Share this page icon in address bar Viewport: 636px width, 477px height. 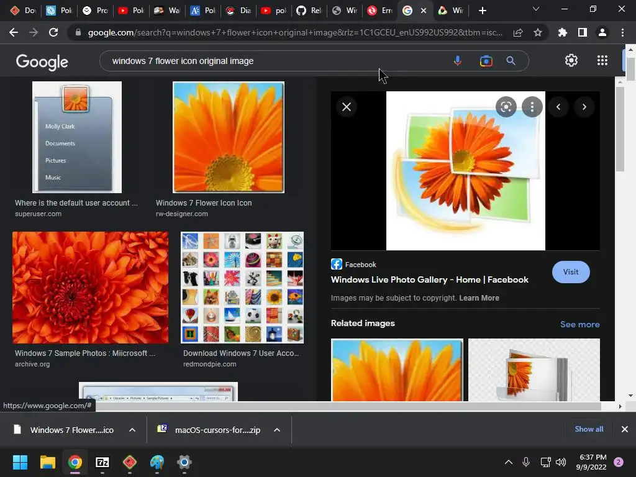(x=518, y=32)
